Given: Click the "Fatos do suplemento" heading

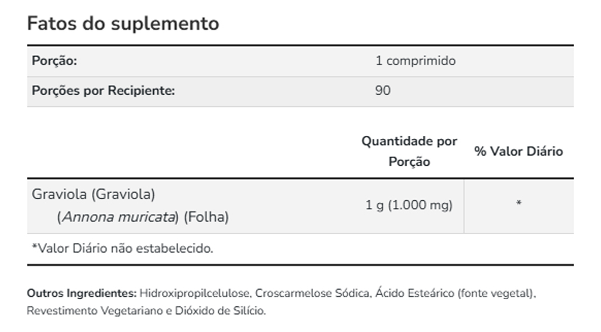Looking at the screenshot, I should click(x=123, y=24).
